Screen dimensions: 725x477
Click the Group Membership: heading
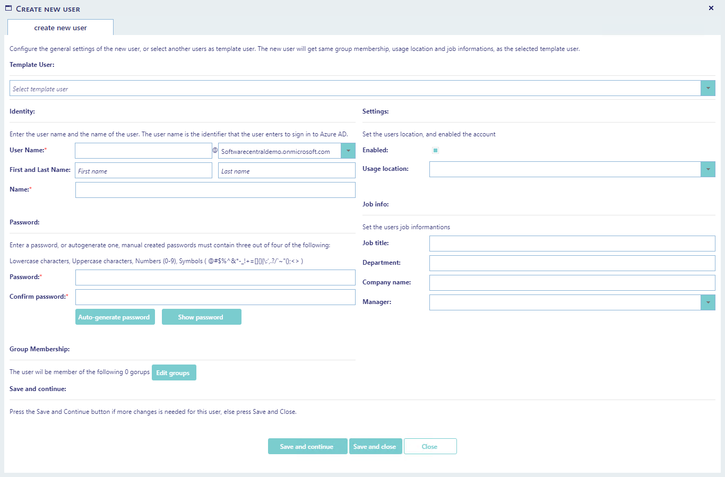(x=40, y=349)
